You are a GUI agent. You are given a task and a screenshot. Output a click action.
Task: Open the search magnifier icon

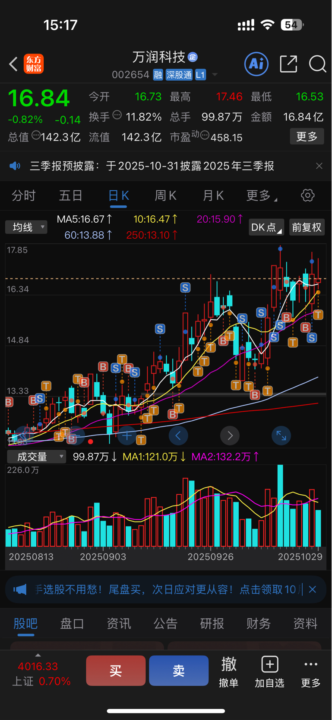[317, 64]
